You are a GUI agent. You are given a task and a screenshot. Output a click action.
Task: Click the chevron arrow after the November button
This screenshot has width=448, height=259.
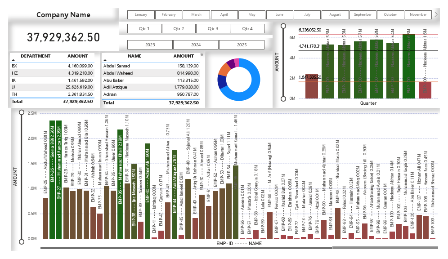coord(435,14)
